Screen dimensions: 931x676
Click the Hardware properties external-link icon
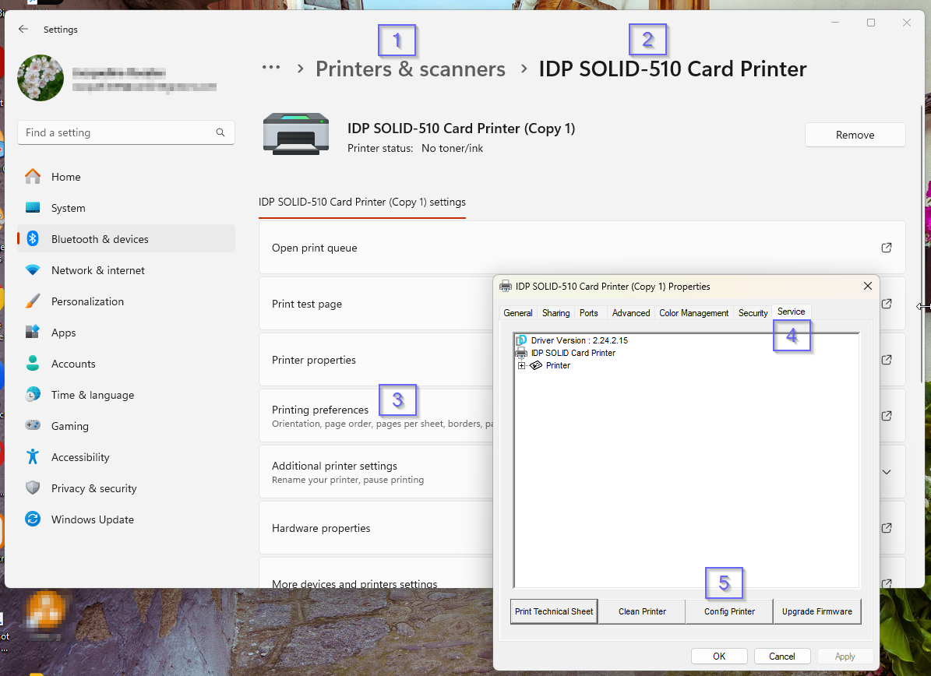coord(887,527)
